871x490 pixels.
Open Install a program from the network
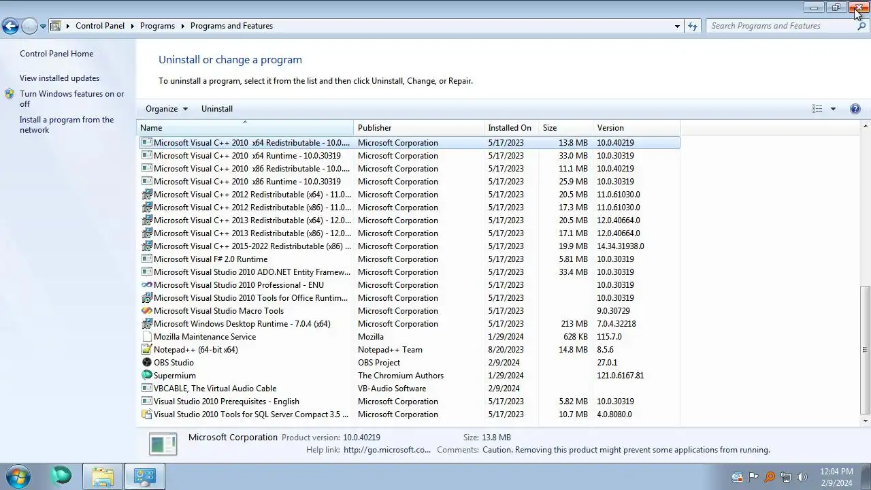[x=67, y=125]
